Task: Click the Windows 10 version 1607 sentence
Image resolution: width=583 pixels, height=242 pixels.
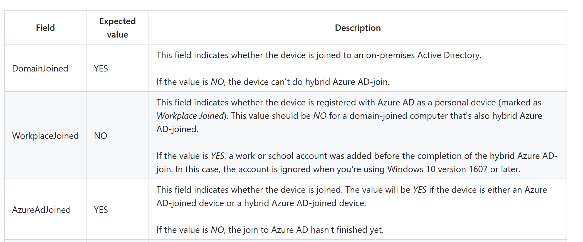Action: coord(348,169)
